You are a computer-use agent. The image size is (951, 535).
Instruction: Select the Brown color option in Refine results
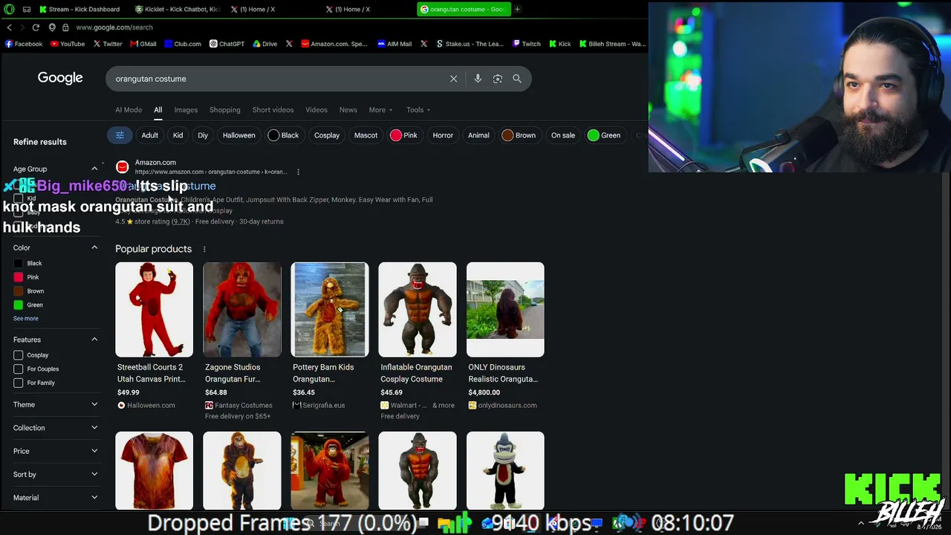19,291
